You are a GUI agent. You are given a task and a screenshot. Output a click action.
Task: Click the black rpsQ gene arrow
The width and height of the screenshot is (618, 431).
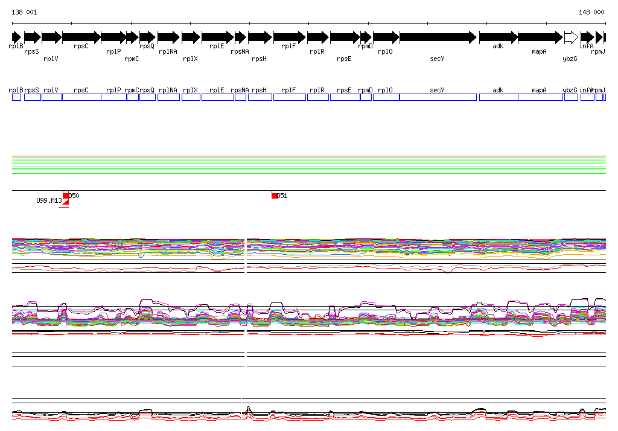click(148, 37)
